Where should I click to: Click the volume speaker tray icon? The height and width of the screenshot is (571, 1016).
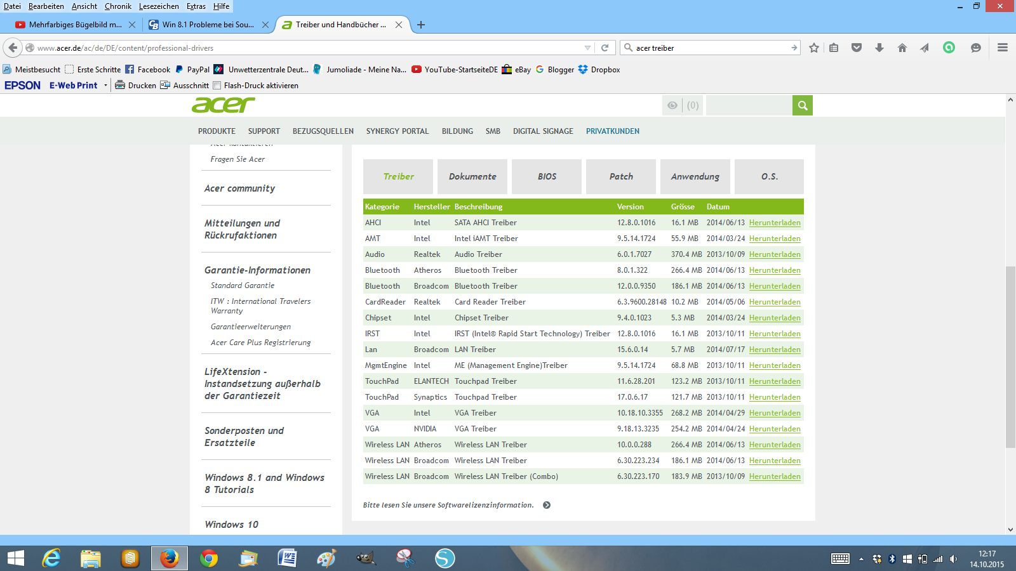pos(953,559)
